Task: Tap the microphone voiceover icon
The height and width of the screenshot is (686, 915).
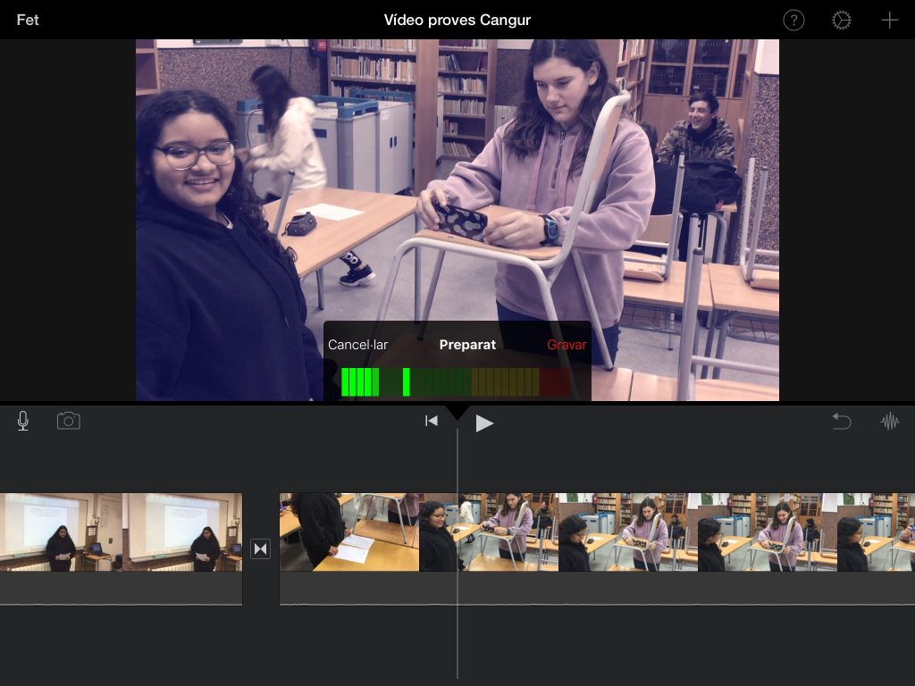Action: [x=23, y=422]
